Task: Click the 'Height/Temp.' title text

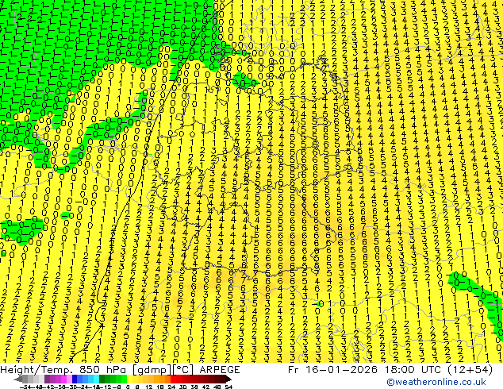Action: (x=36, y=370)
